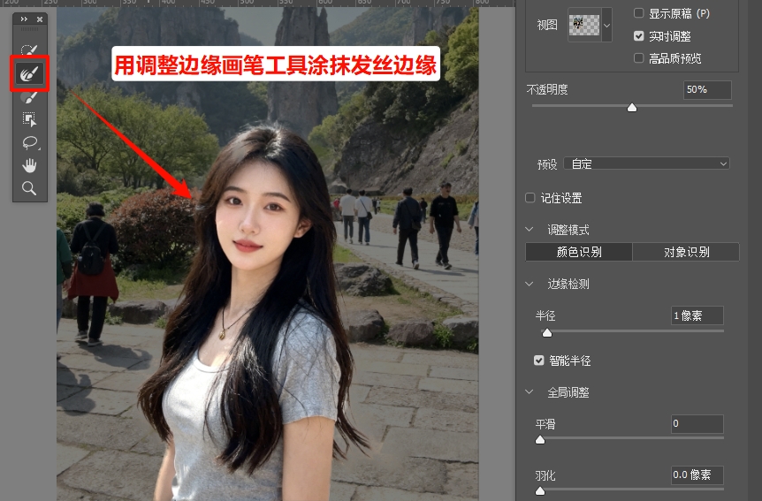This screenshot has width=762, height=501.
Task: Click the 羽化 0.0 像素 field
Action: tap(697, 474)
